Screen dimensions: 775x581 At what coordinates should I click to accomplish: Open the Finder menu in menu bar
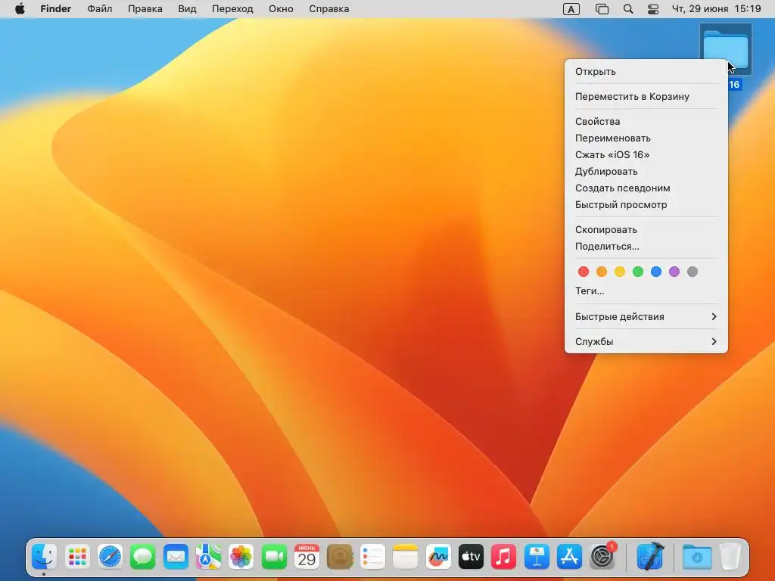56,9
